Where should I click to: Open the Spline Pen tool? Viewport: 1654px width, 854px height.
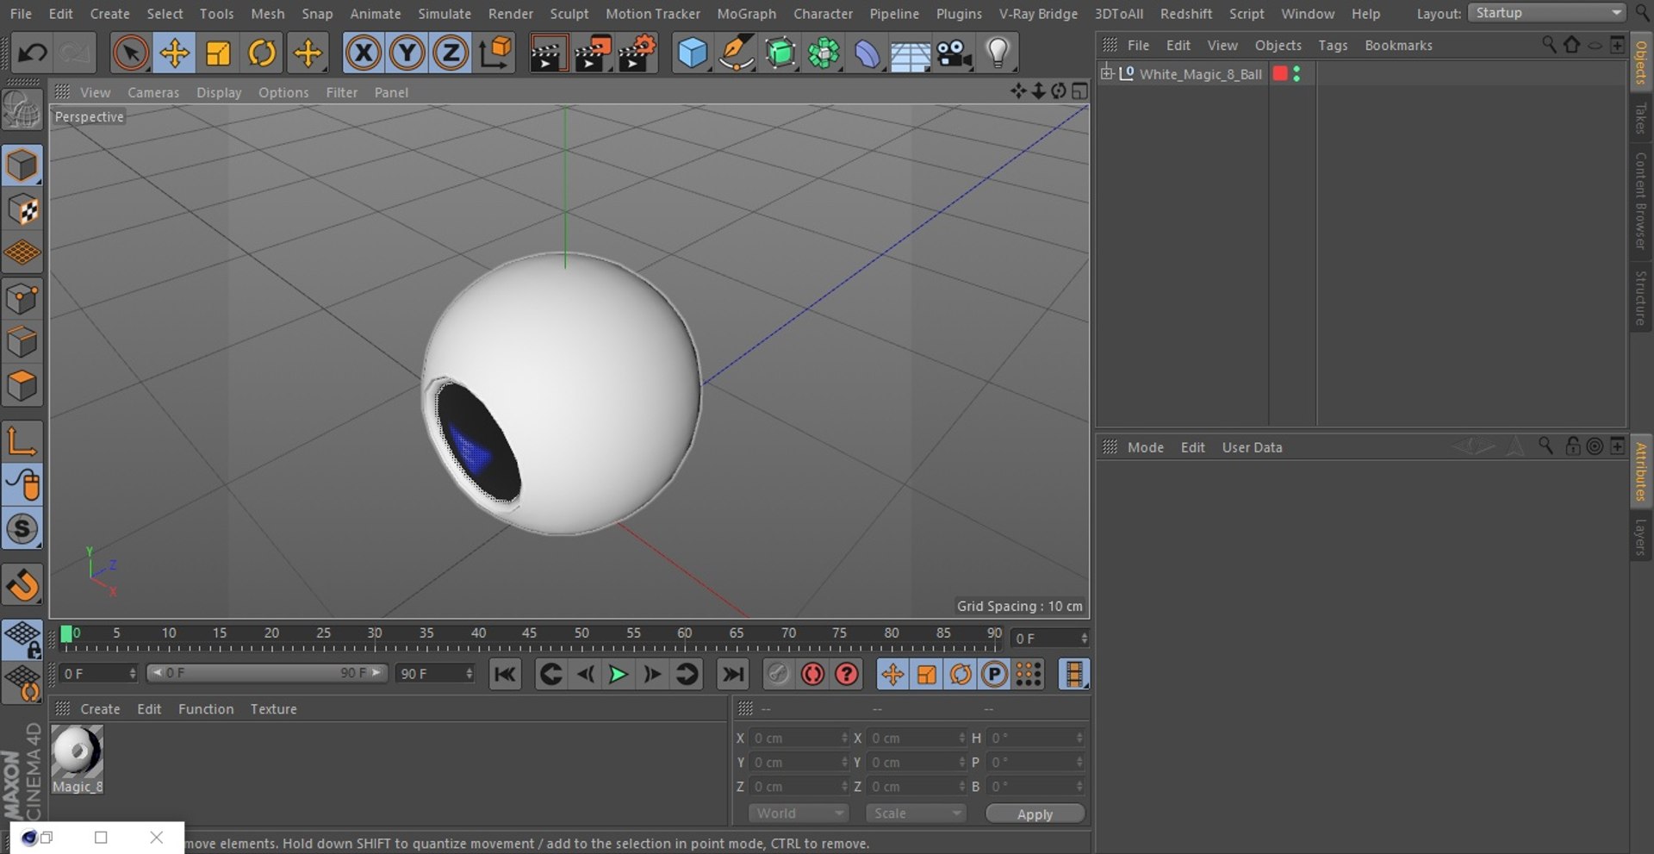click(736, 53)
